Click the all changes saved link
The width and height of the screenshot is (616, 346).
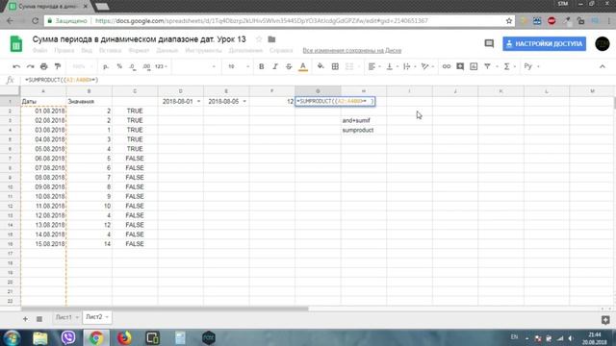351,51
